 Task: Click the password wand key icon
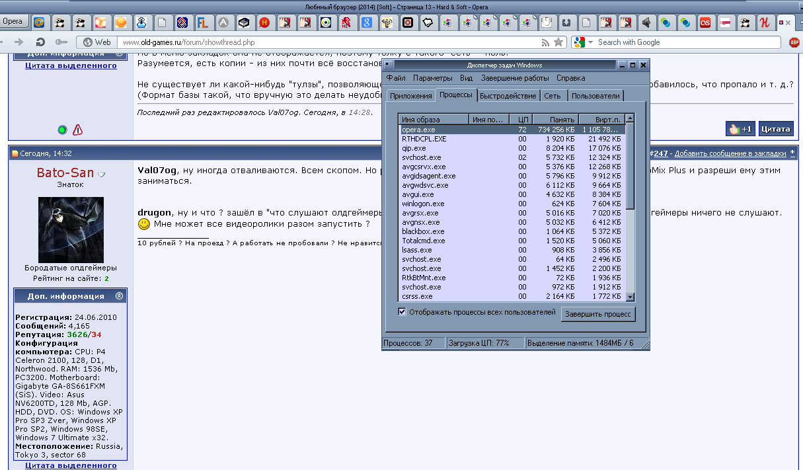click(61, 42)
